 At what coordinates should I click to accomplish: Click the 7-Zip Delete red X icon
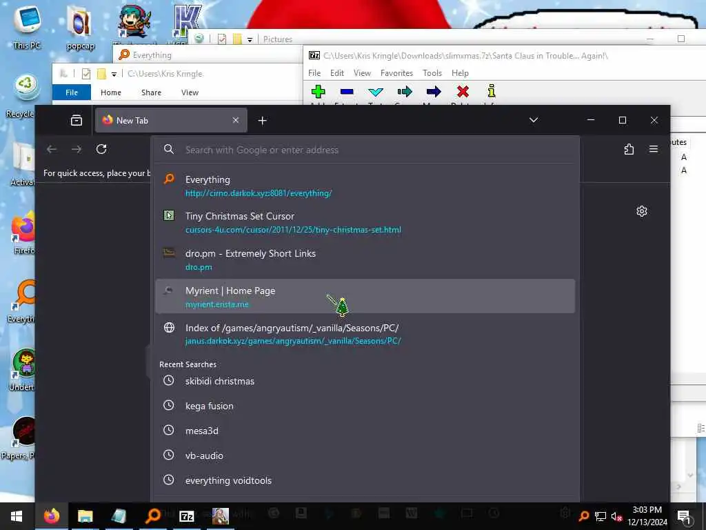click(463, 92)
